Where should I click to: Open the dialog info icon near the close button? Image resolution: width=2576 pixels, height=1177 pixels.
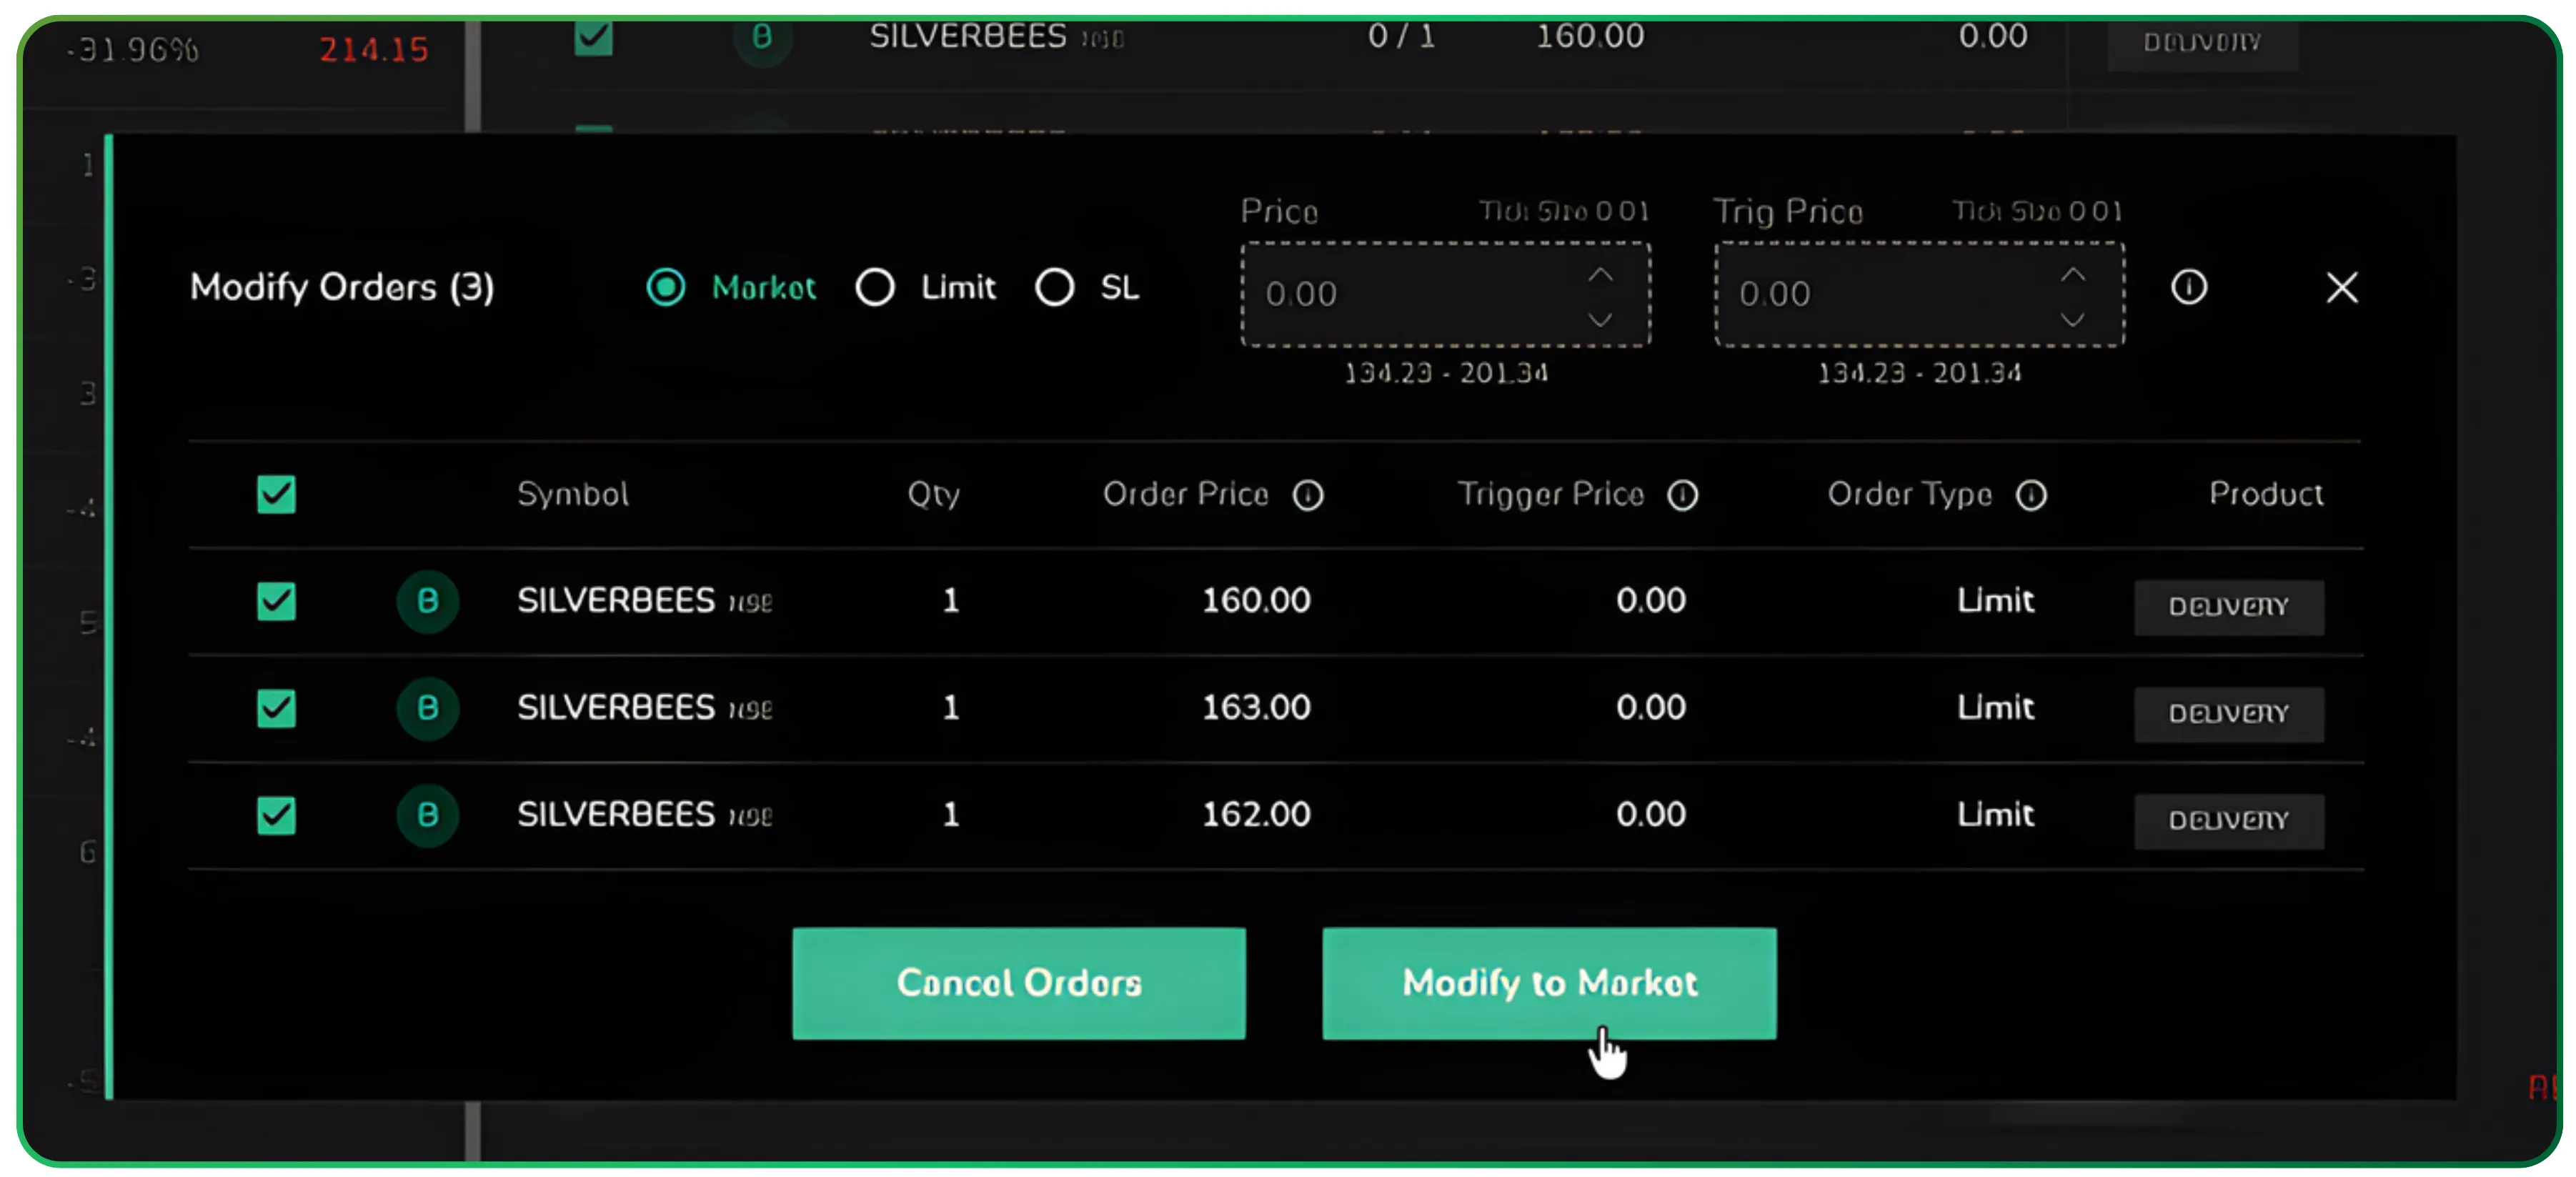pyautogui.click(x=2189, y=288)
